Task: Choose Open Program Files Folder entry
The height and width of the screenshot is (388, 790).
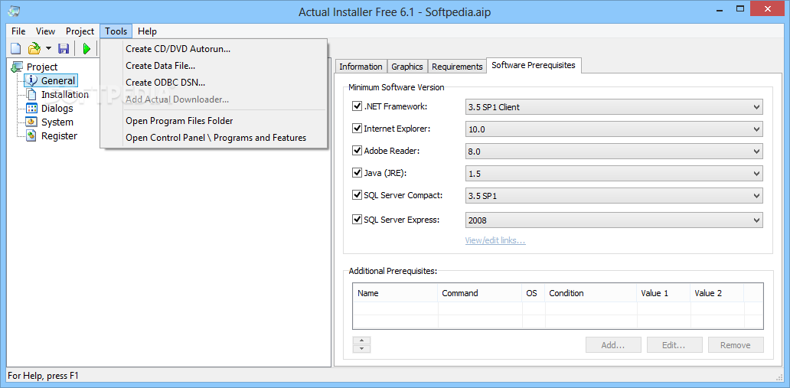Action: point(214,121)
